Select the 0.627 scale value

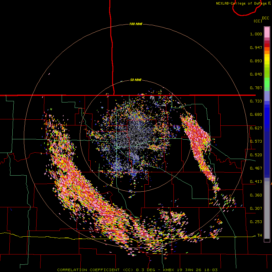pos(256,128)
